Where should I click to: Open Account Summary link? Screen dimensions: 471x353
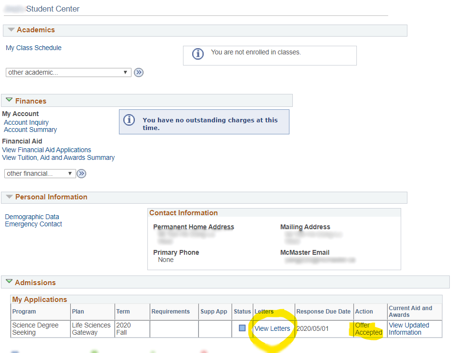coord(30,130)
